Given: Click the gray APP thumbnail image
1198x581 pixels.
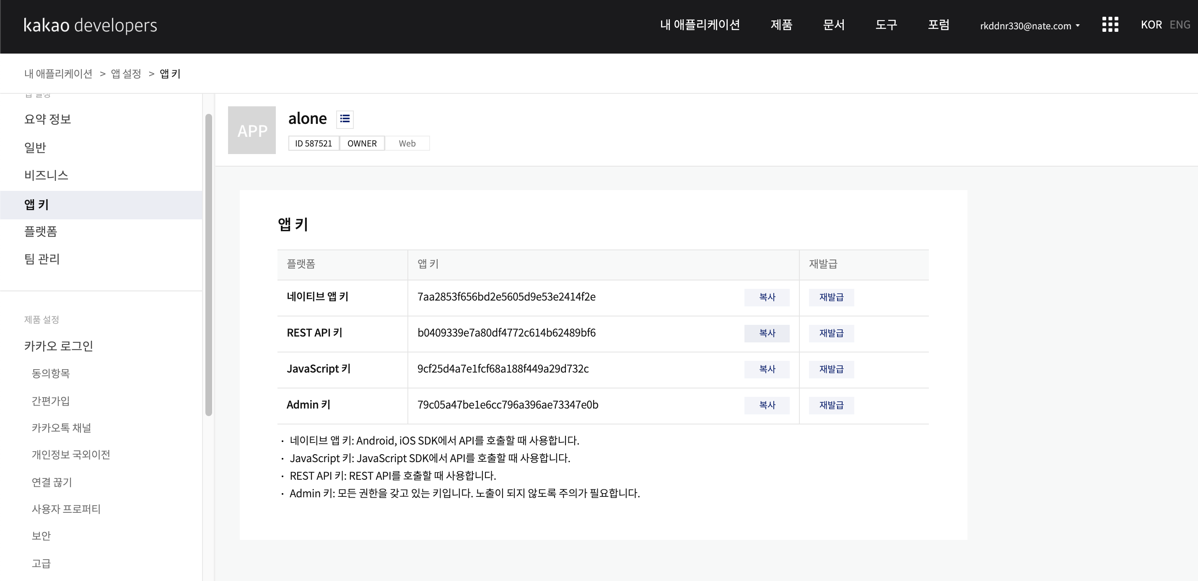Looking at the screenshot, I should coord(252,130).
